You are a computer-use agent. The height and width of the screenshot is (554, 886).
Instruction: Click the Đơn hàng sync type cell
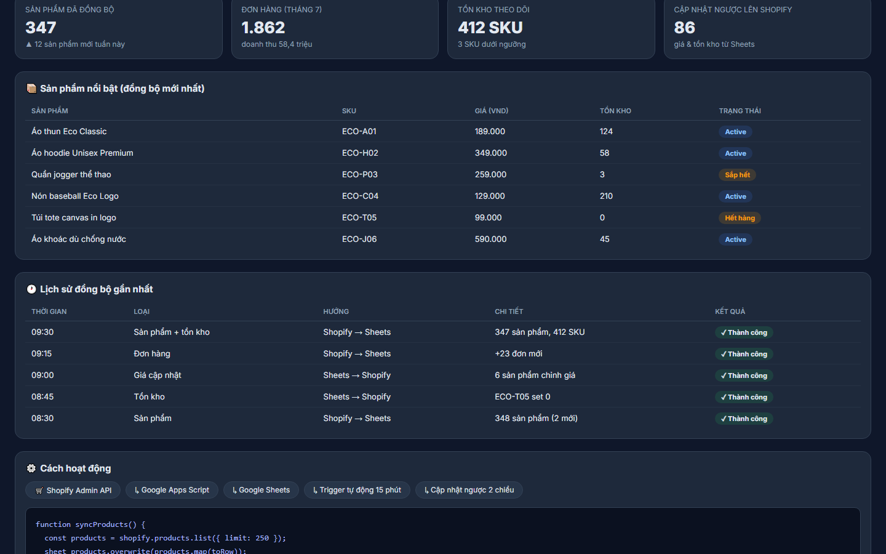coord(152,354)
